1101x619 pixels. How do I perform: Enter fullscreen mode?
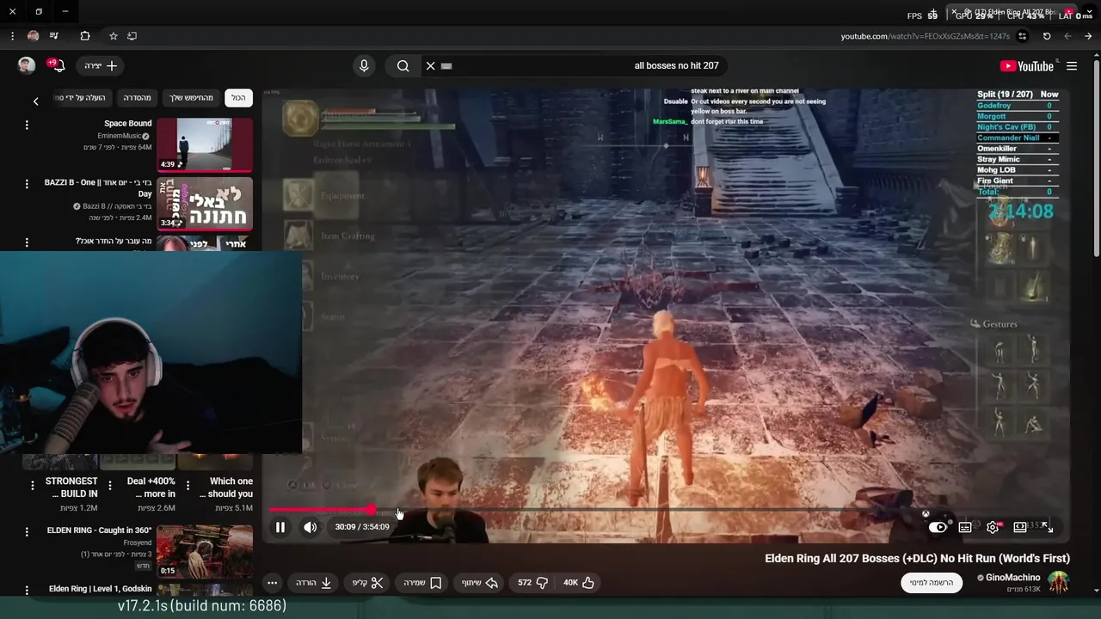click(1047, 527)
